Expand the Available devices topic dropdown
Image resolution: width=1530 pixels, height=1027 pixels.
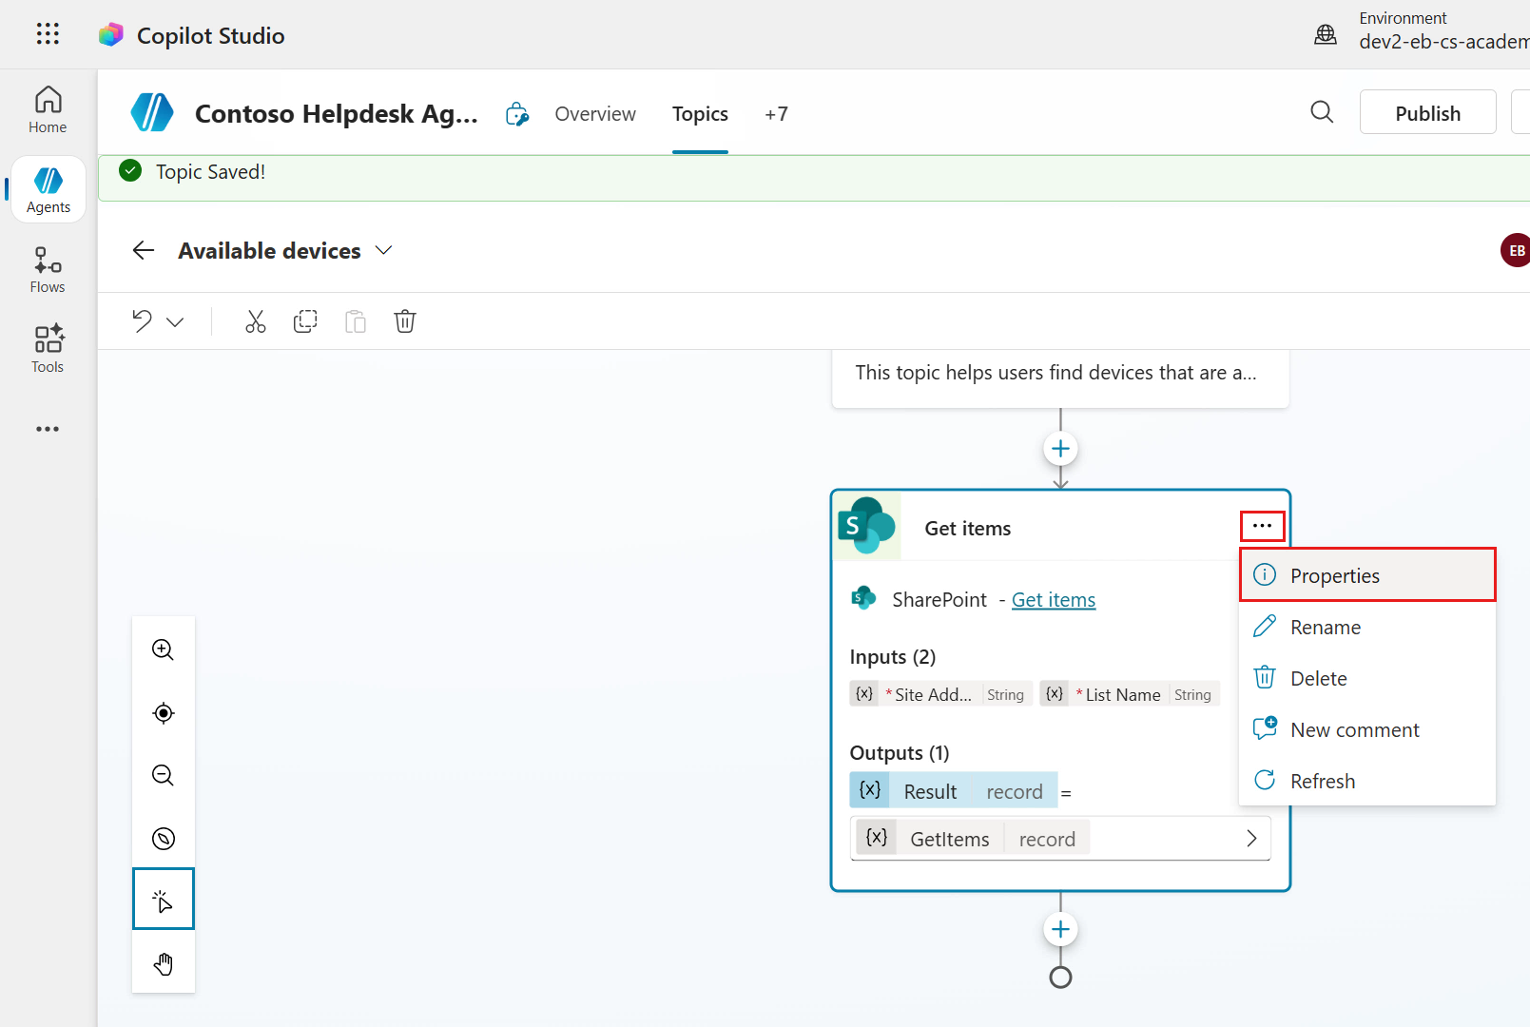(x=384, y=250)
